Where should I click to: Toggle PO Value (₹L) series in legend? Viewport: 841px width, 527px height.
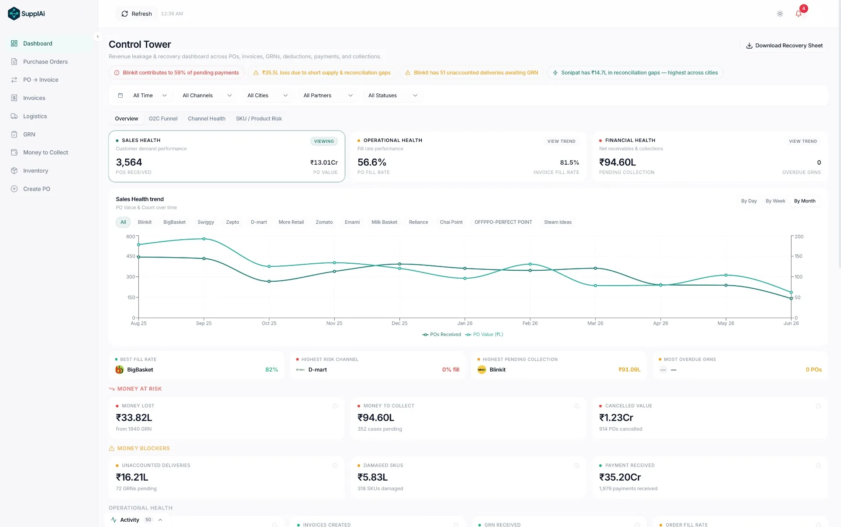(484, 335)
